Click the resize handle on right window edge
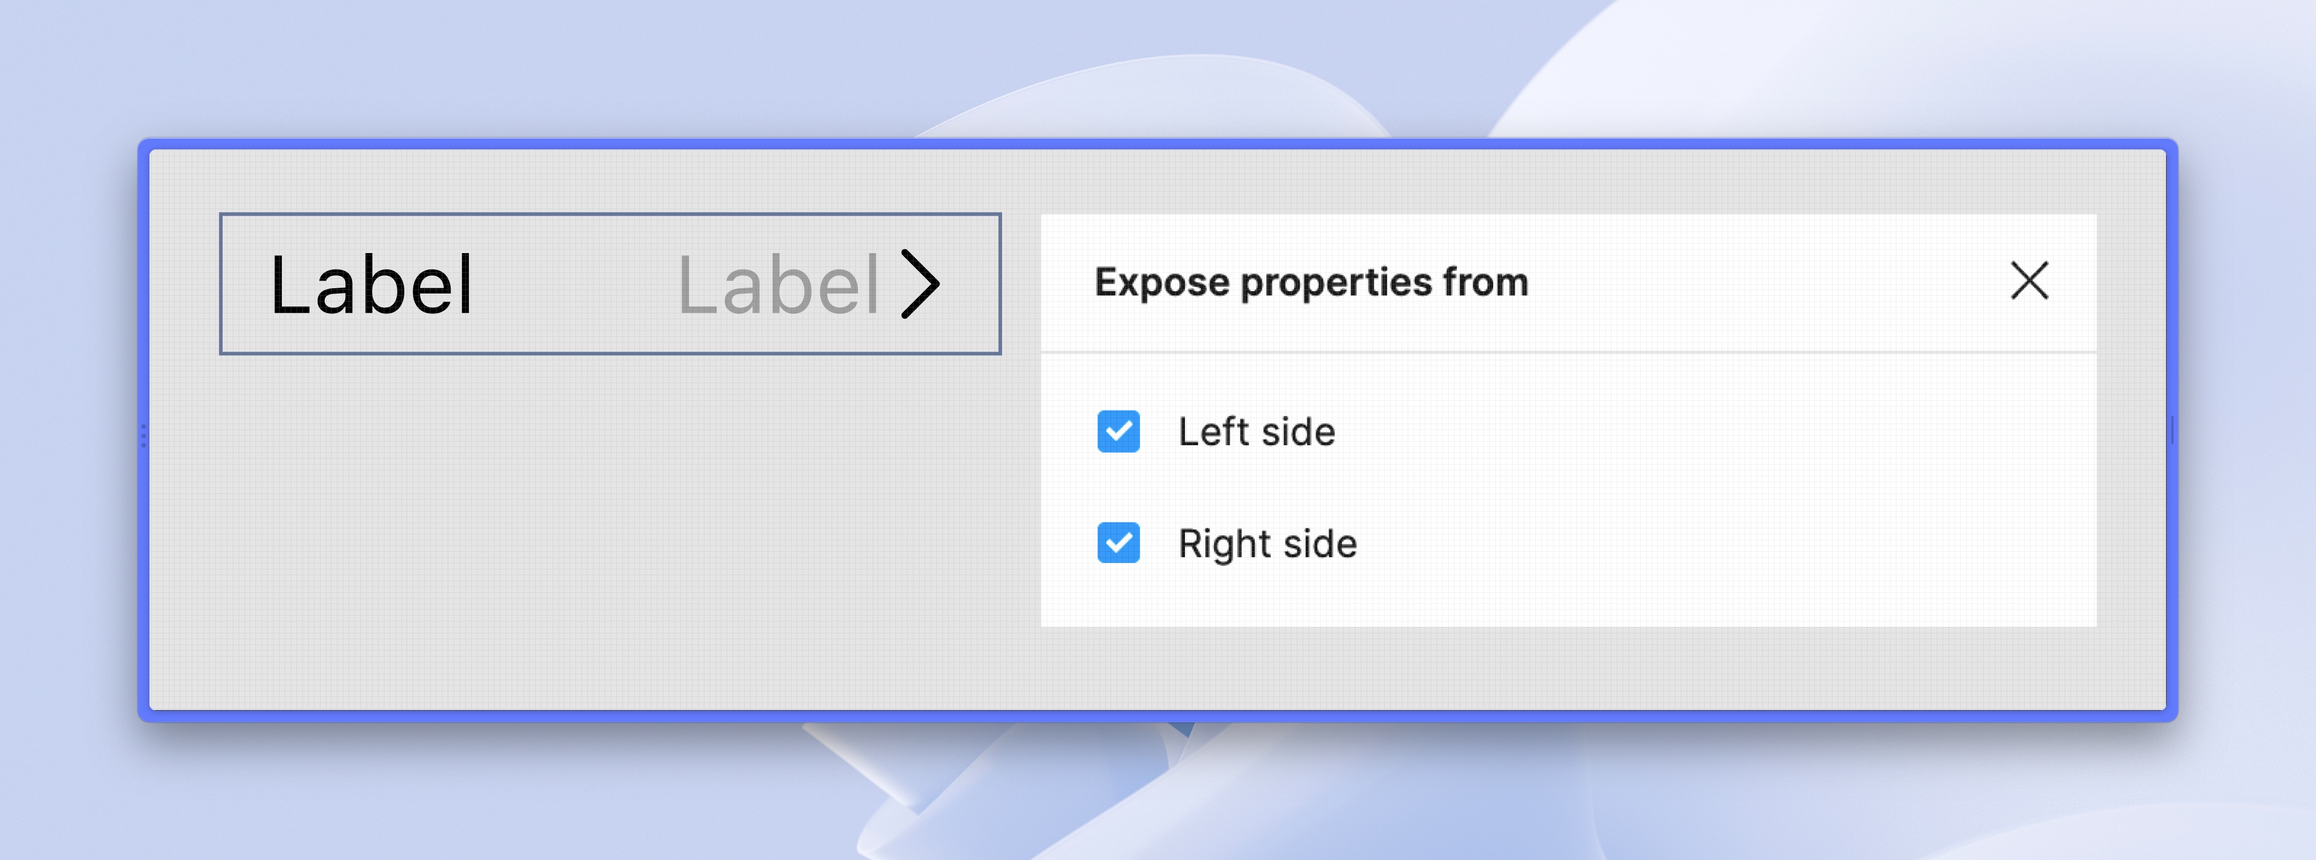Viewport: 2316px width, 860px height. [2171, 431]
